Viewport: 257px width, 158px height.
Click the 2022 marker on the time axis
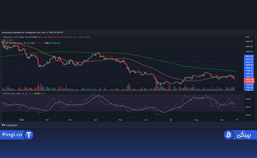(21, 120)
